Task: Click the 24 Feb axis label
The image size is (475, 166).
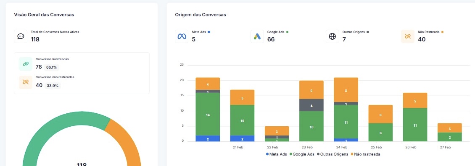Action: click(x=342, y=147)
